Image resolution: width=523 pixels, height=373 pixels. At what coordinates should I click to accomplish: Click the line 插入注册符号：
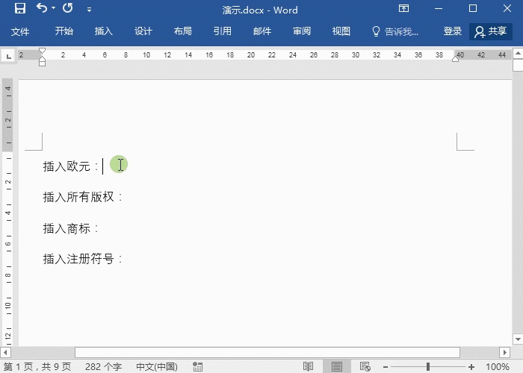[83, 259]
